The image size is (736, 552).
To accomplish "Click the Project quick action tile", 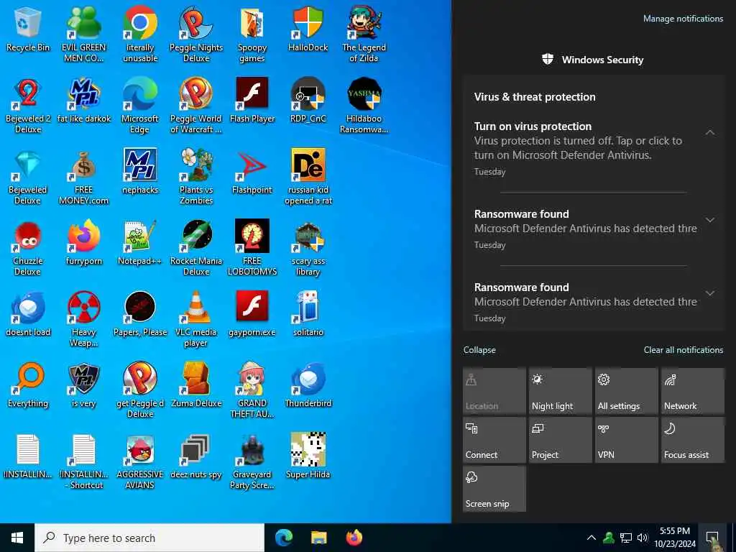I will tap(561, 440).
